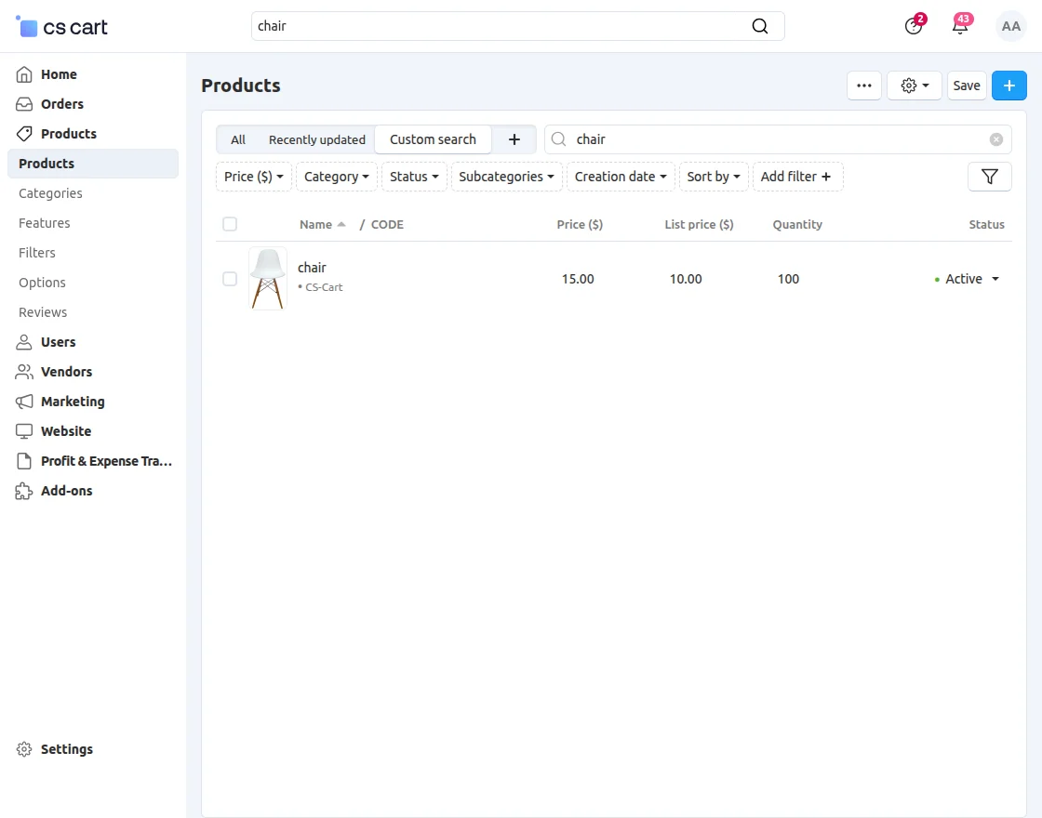Viewport: 1042px width, 818px height.
Task: Open the help center icon with badge
Action: point(914,26)
